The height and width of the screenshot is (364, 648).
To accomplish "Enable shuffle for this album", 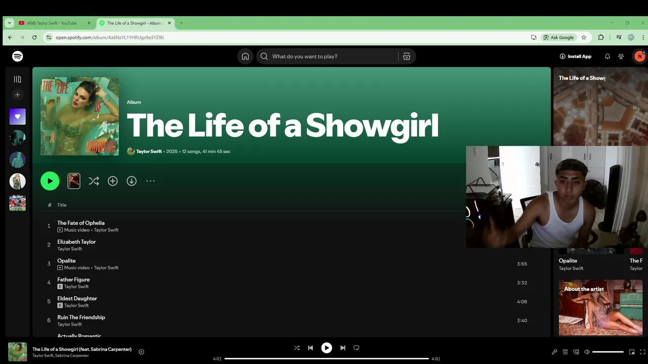I will tap(94, 181).
